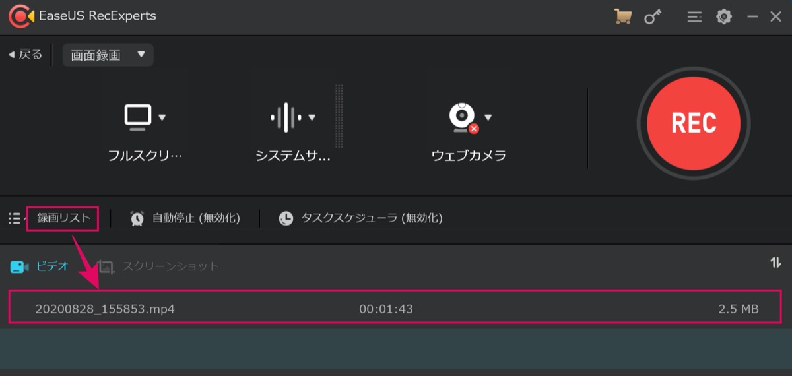Click ウェブカメラ label
This screenshot has width=792, height=376.
(469, 156)
